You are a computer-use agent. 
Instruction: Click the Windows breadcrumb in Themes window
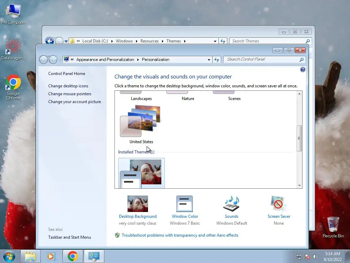[124, 41]
